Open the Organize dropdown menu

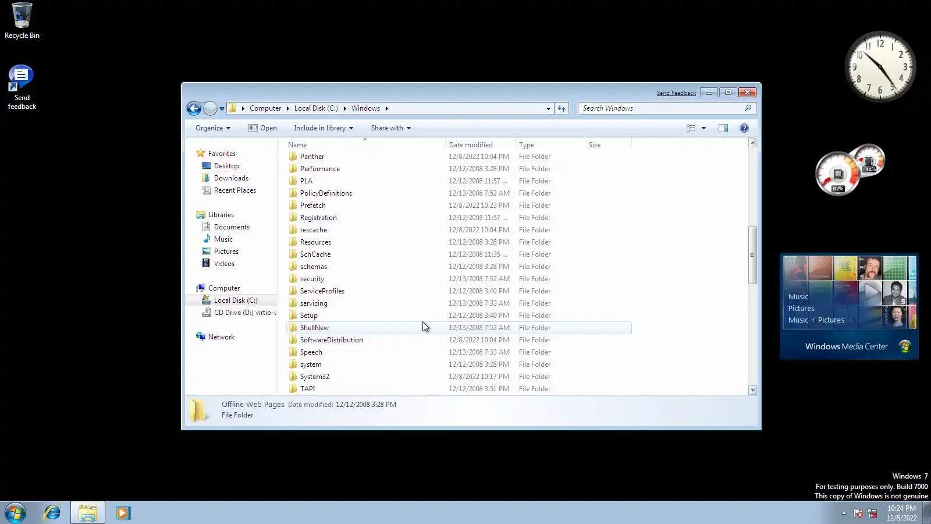click(x=213, y=128)
